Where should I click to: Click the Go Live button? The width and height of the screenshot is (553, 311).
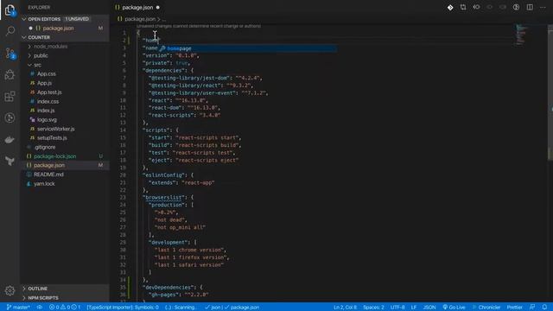[454, 308]
